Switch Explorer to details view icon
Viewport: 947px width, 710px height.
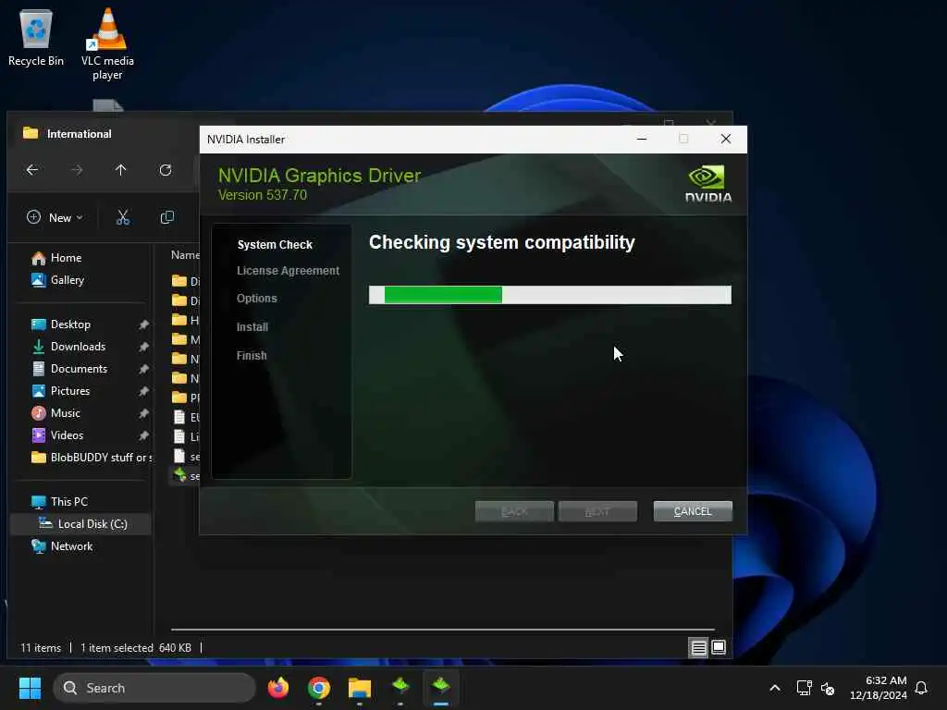pyautogui.click(x=698, y=648)
